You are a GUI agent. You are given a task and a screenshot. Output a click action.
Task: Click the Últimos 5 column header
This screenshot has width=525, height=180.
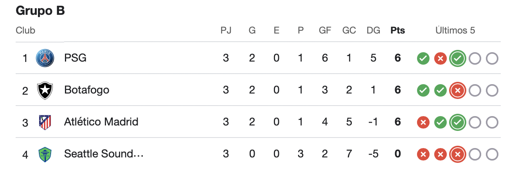coord(455,30)
